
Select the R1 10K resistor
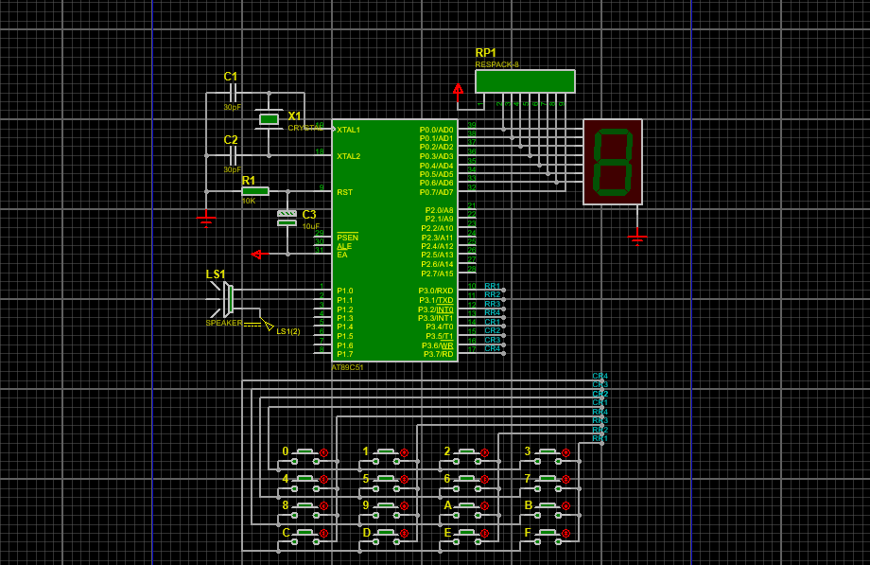[255, 192]
